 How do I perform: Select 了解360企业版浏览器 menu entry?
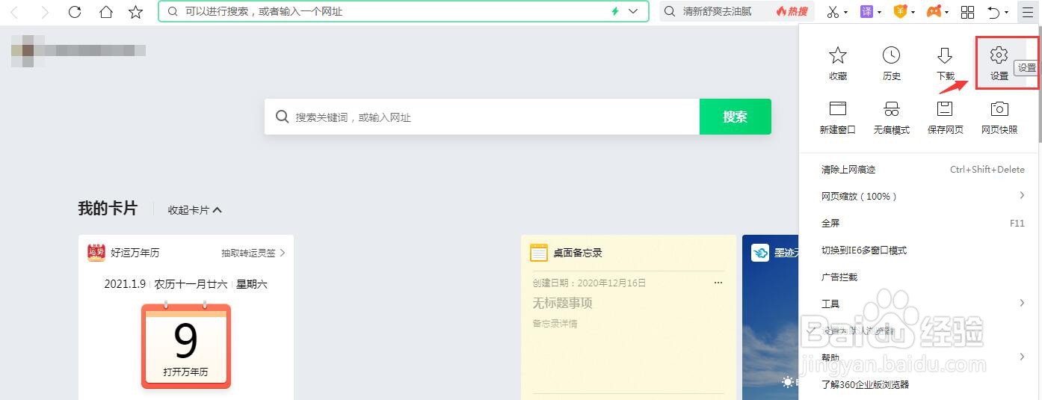[x=920, y=384]
